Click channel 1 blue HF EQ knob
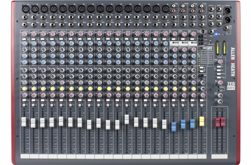The width and height of the screenshot is (251, 165). (x=25, y=43)
